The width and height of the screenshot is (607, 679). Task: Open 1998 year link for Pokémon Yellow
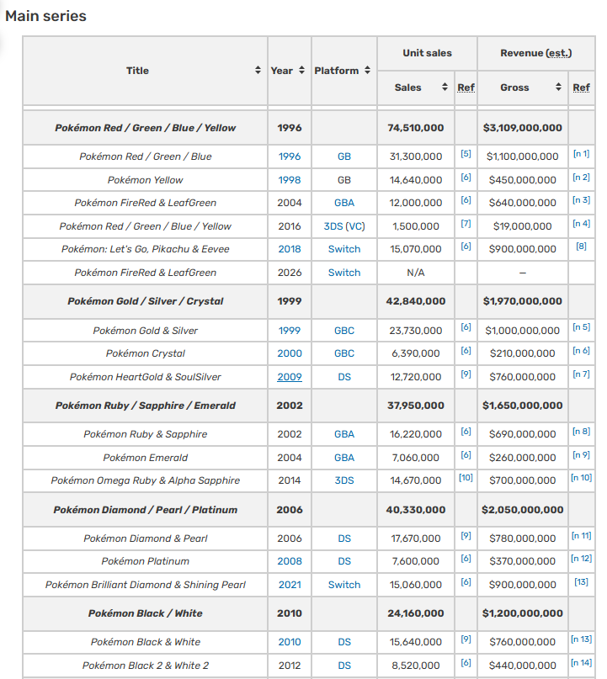(x=290, y=180)
